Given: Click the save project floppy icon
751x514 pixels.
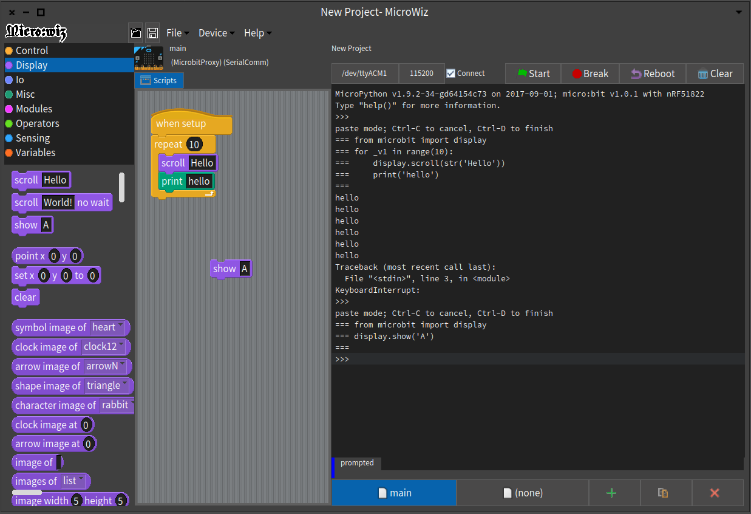Looking at the screenshot, I should pyautogui.click(x=152, y=33).
